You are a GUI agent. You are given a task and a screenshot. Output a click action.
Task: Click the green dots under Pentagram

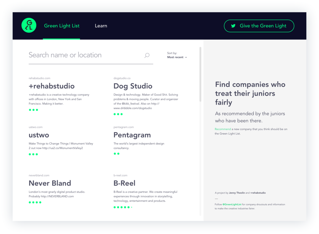click(117, 154)
